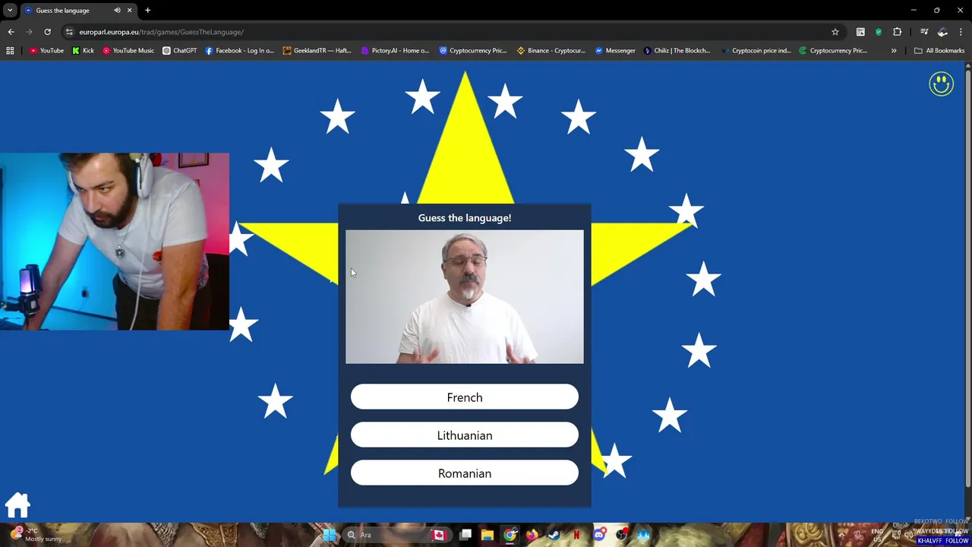Image resolution: width=972 pixels, height=547 pixels.
Task: Open the Apps grid in bookmarks bar
Action: point(10,50)
